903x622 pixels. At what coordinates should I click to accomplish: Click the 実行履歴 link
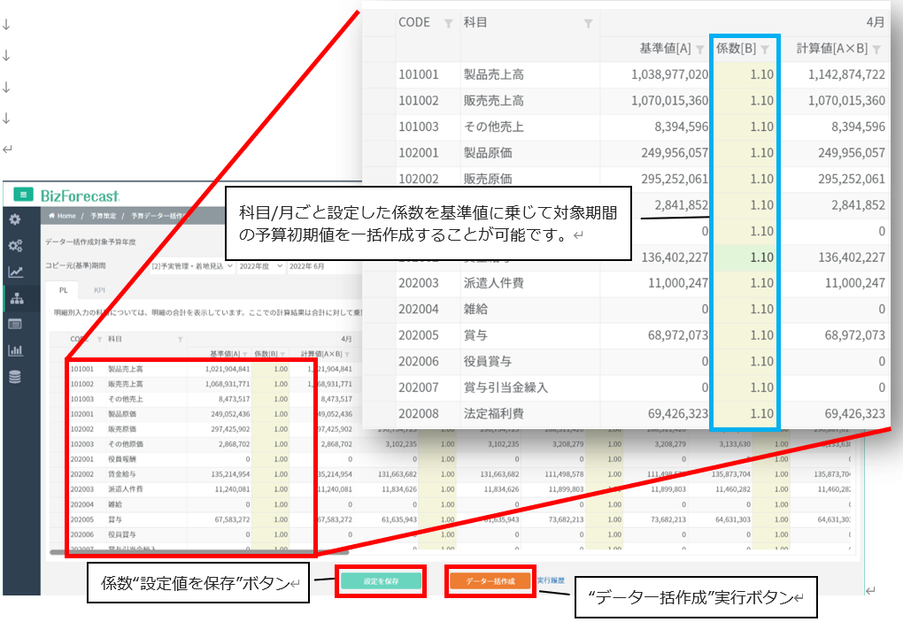pyautogui.click(x=552, y=580)
